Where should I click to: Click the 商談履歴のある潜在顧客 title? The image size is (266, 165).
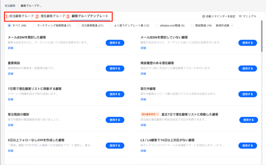pos(157,63)
